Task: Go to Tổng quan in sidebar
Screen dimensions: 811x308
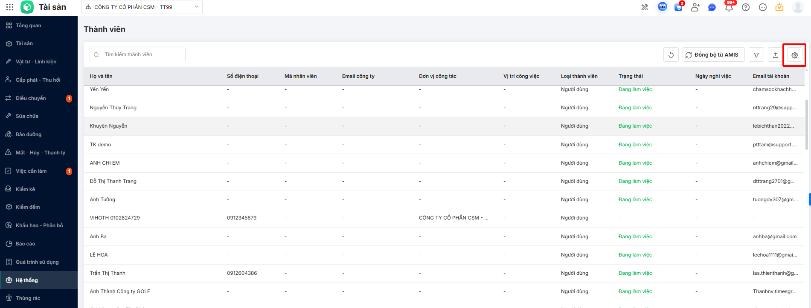Action: (x=29, y=26)
